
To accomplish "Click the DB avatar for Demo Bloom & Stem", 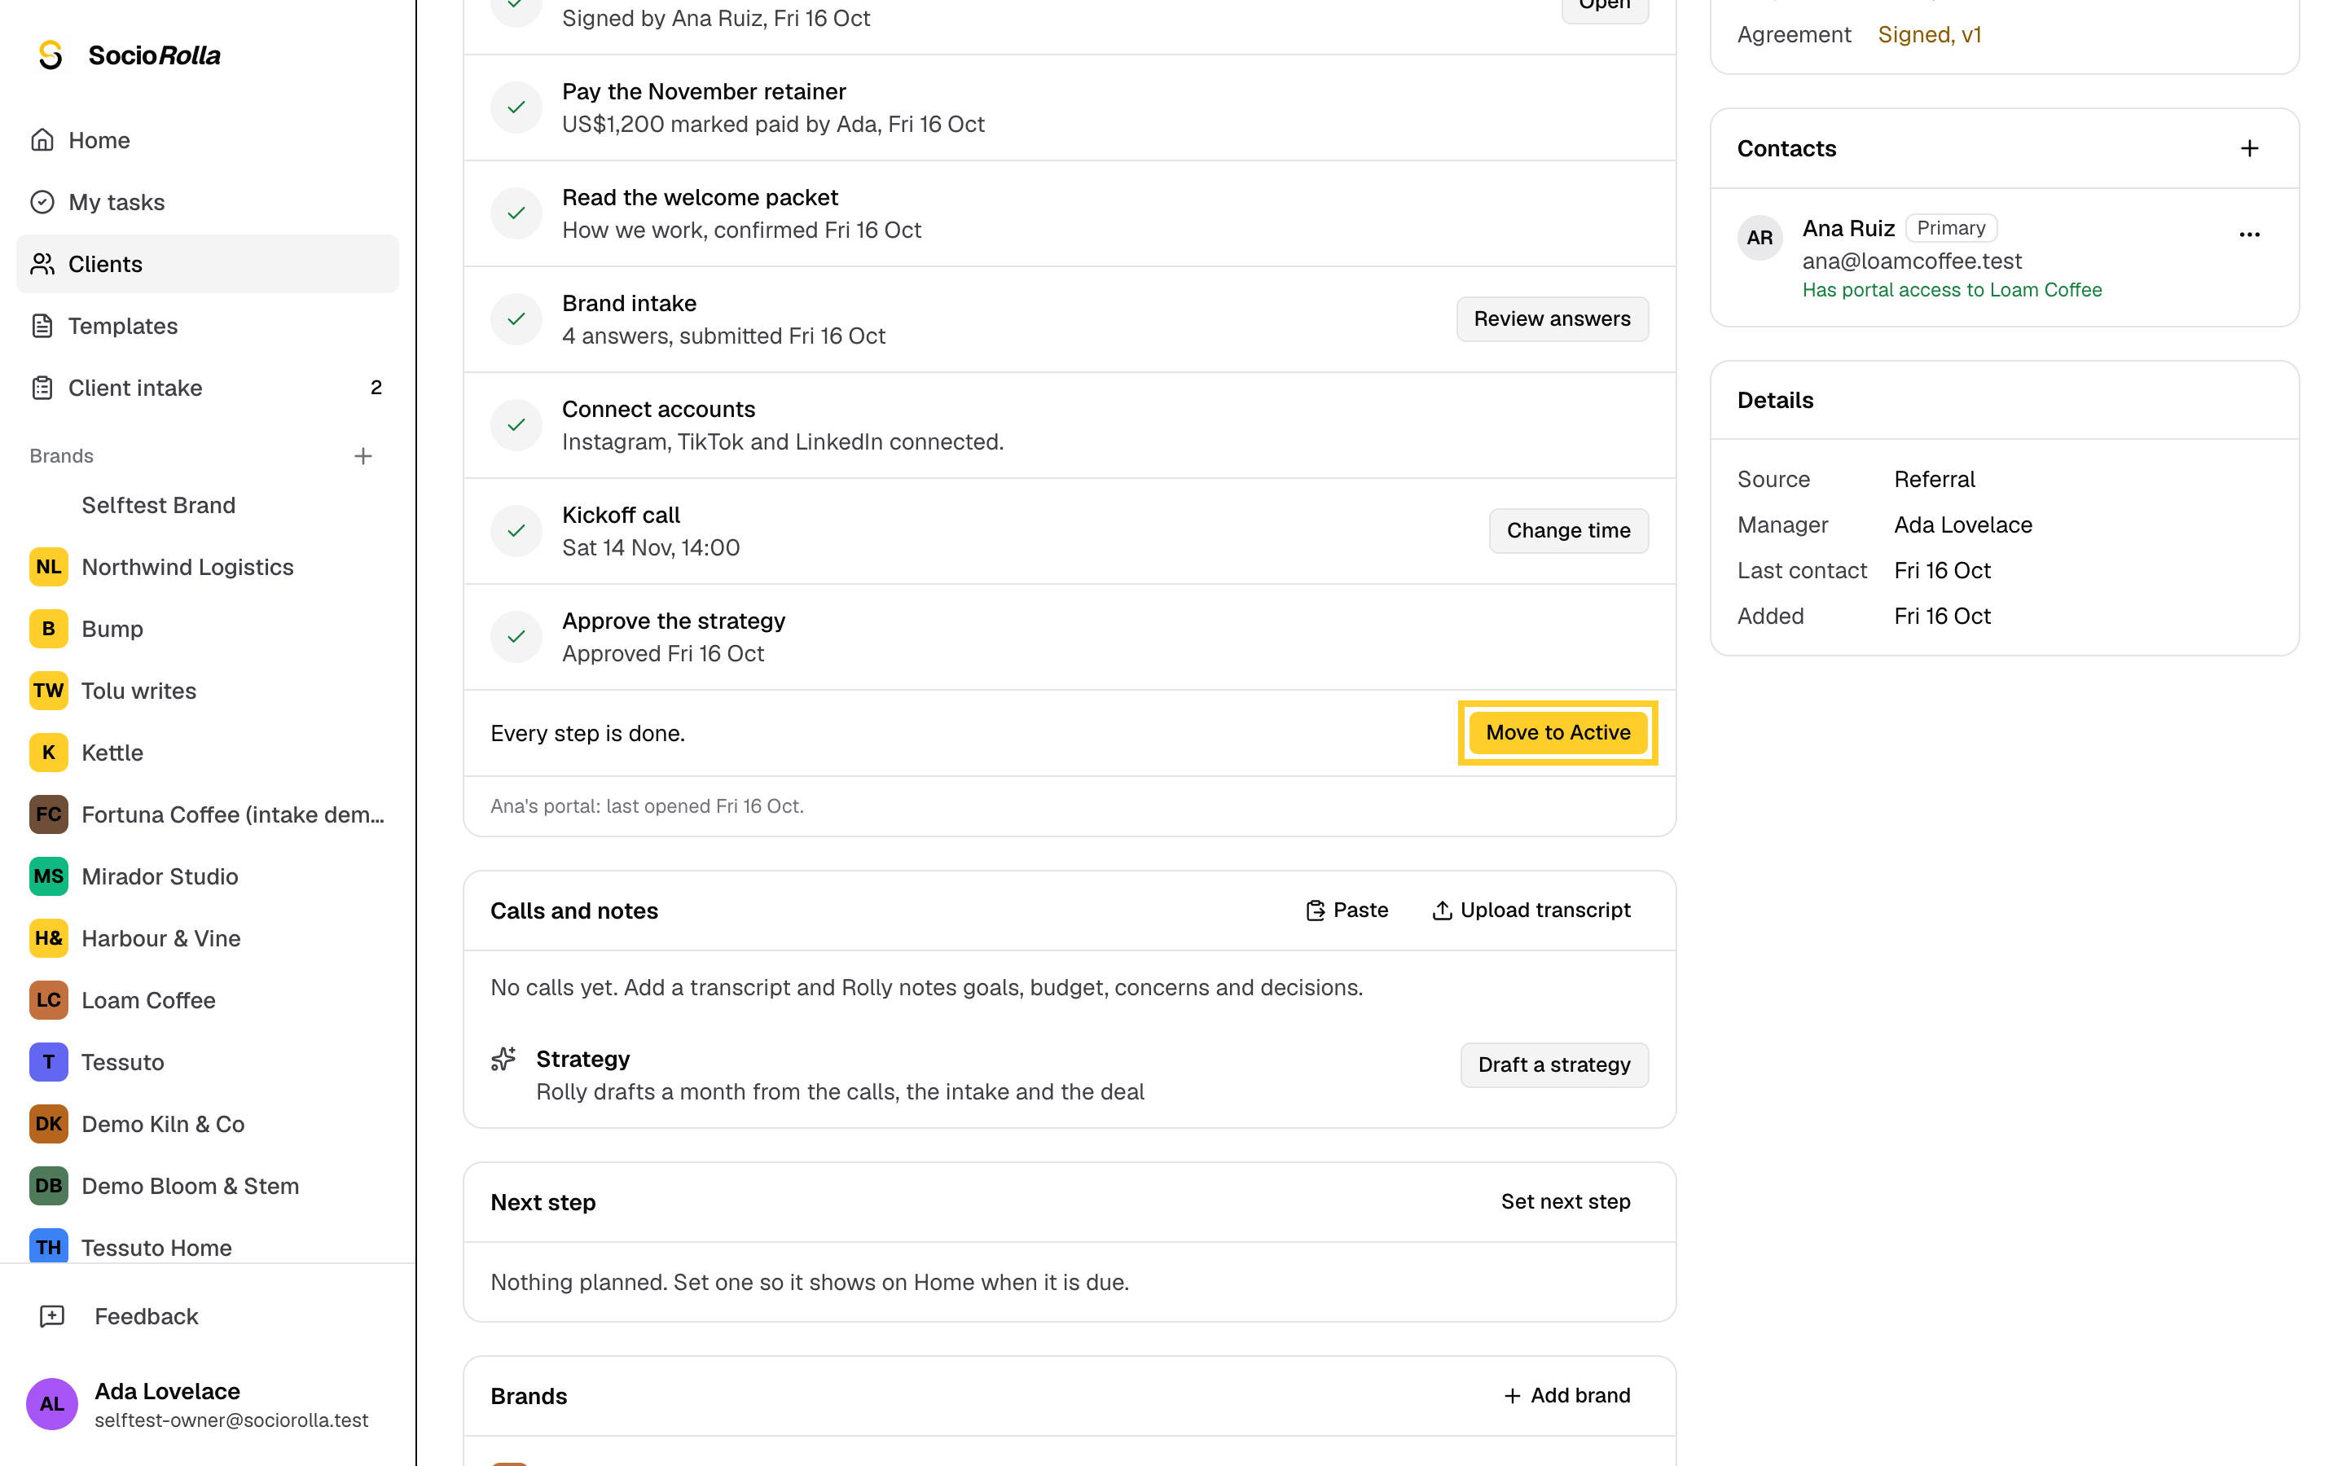I will coord(49,1186).
